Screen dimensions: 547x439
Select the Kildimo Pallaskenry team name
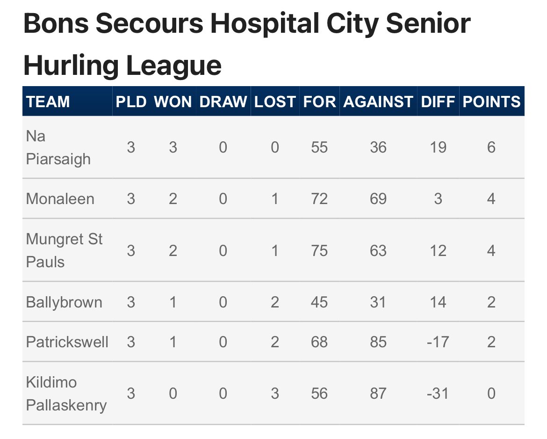click(x=66, y=394)
